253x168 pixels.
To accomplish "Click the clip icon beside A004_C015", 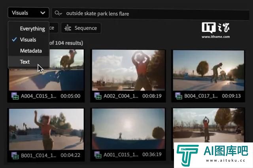I will point(15,96).
